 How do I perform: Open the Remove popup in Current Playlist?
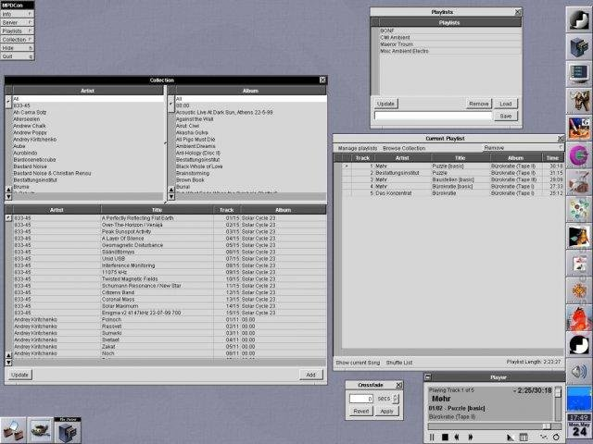(x=523, y=148)
